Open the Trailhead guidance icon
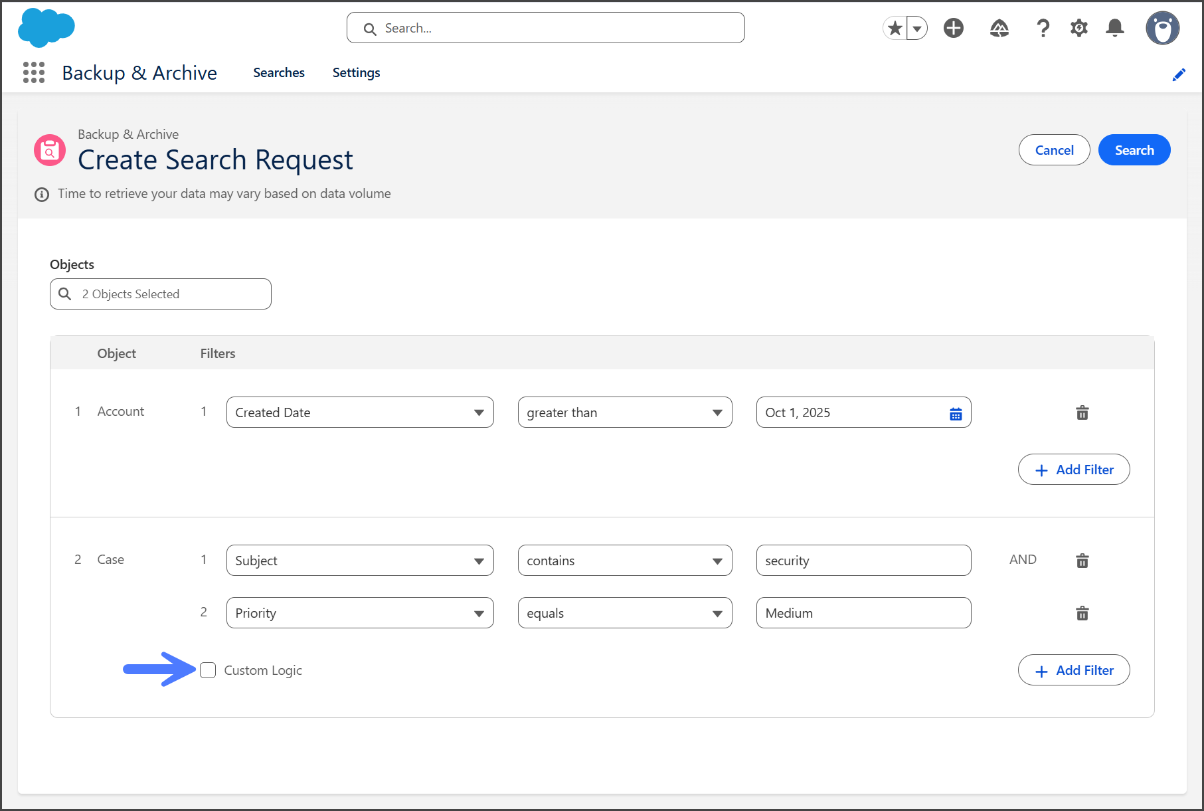 point(999,28)
